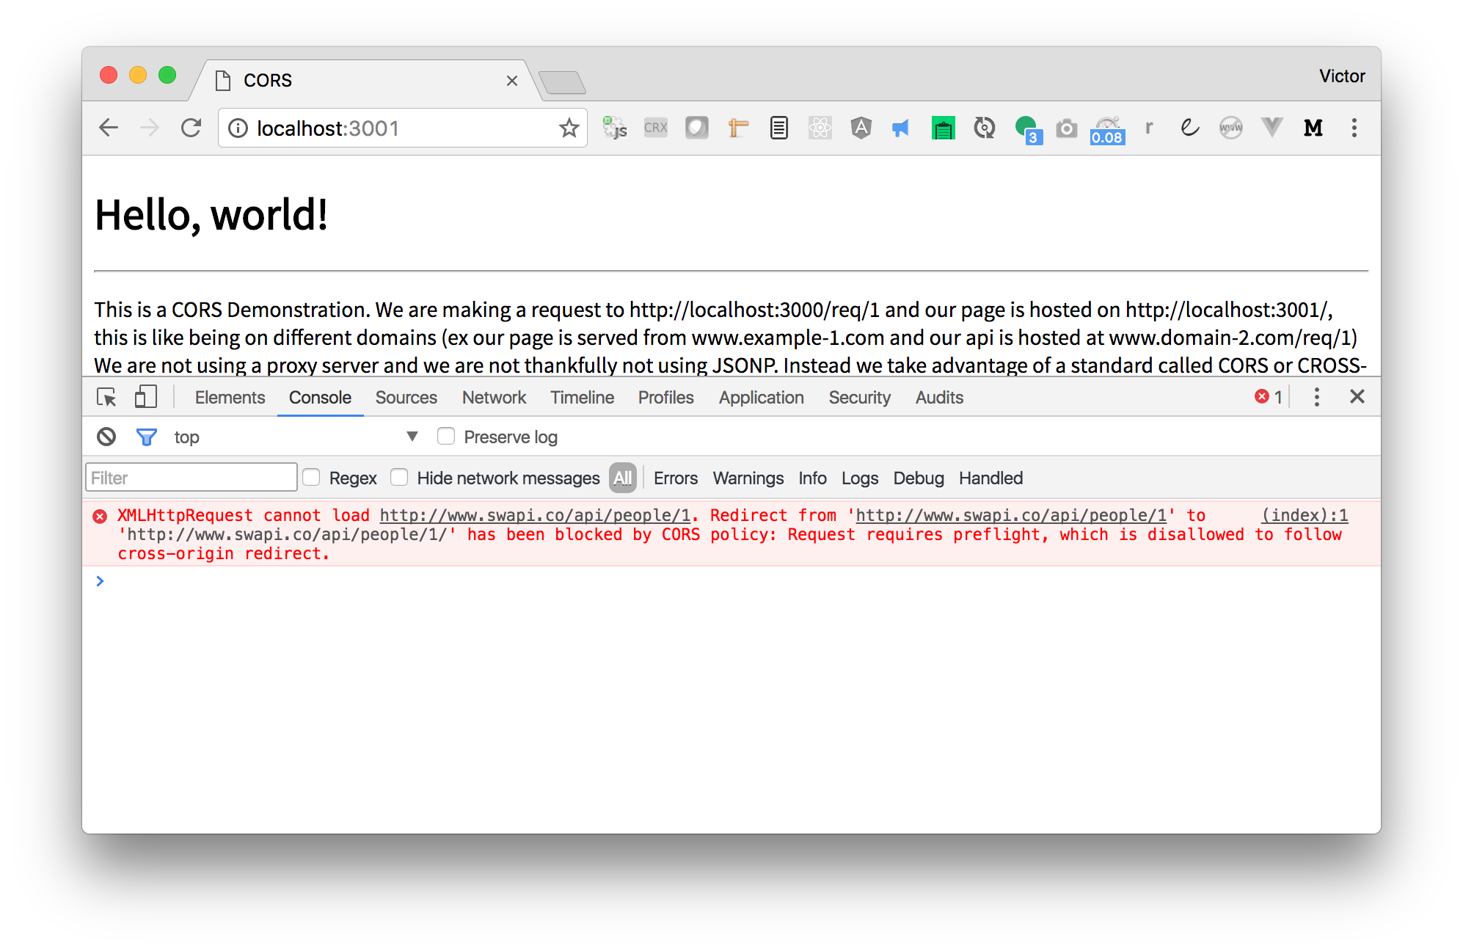
Task: View site information icon in address bar
Action: tap(238, 128)
